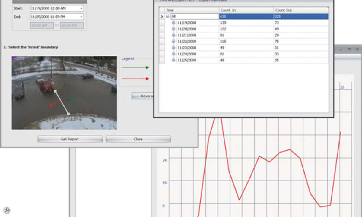Expand the 11/23/2008 row
Image resolution: width=362 pixels, height=217 pixels.
tap(173, 48)
